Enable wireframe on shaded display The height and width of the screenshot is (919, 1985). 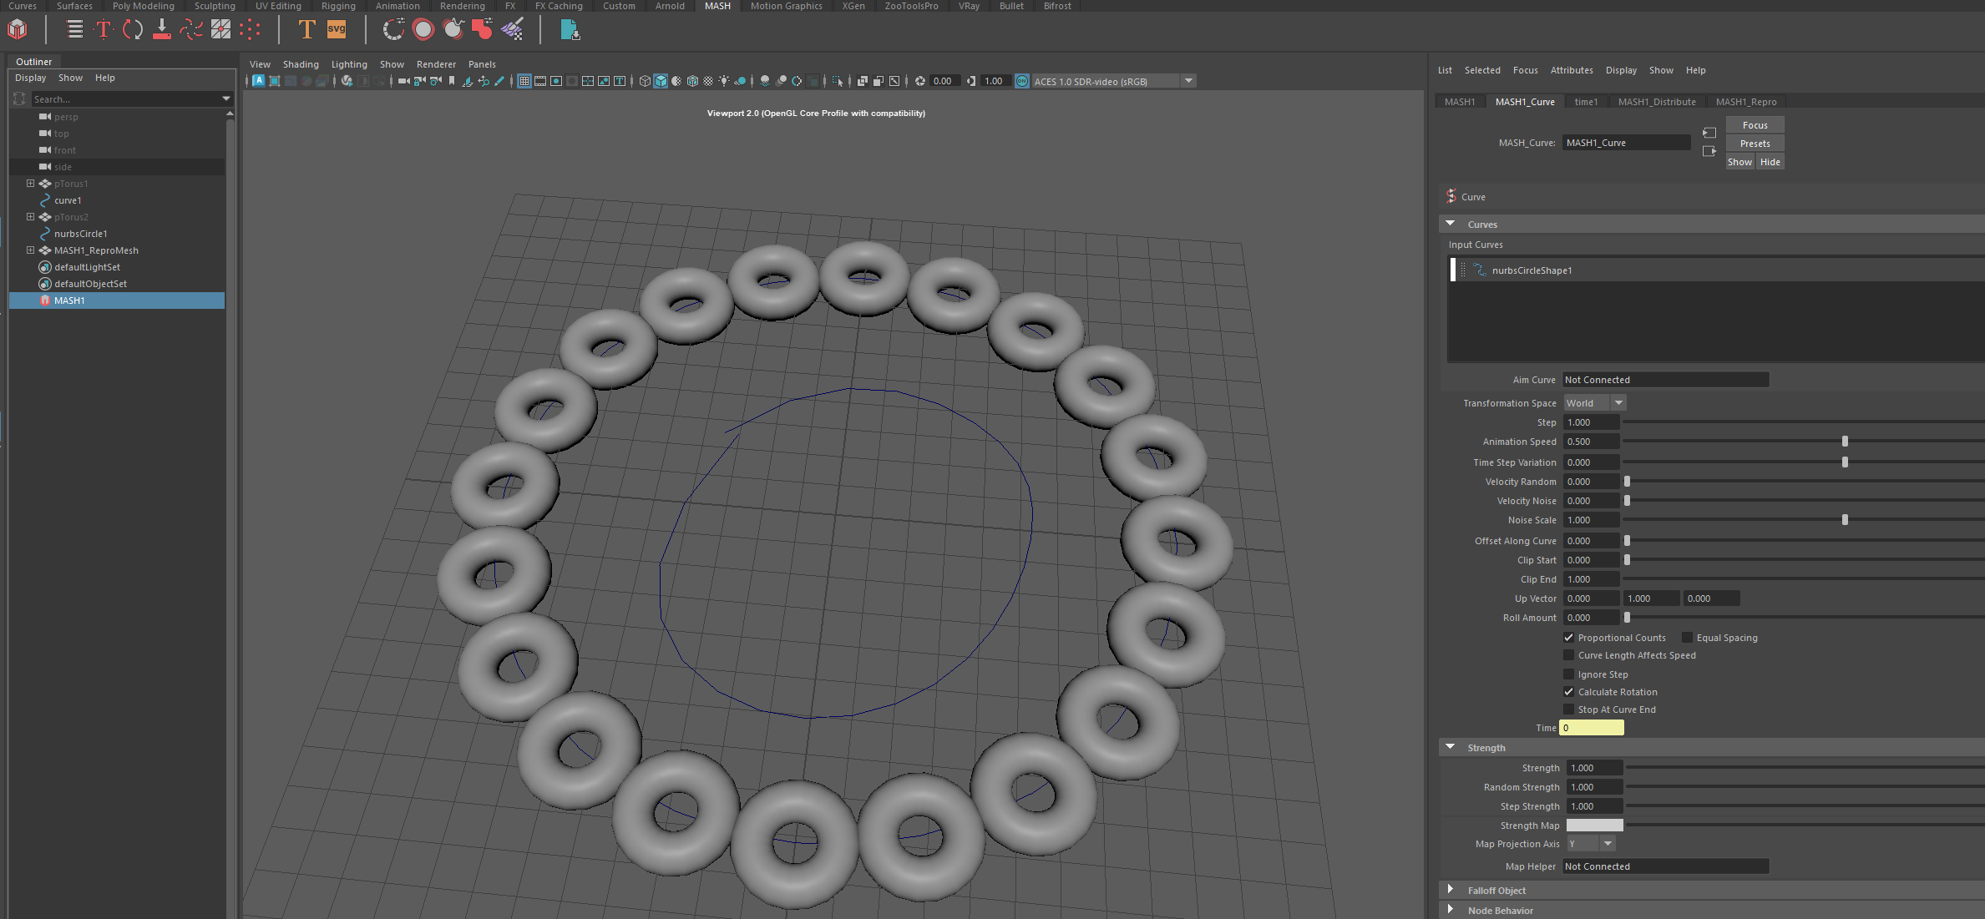(x=693, y=81)
